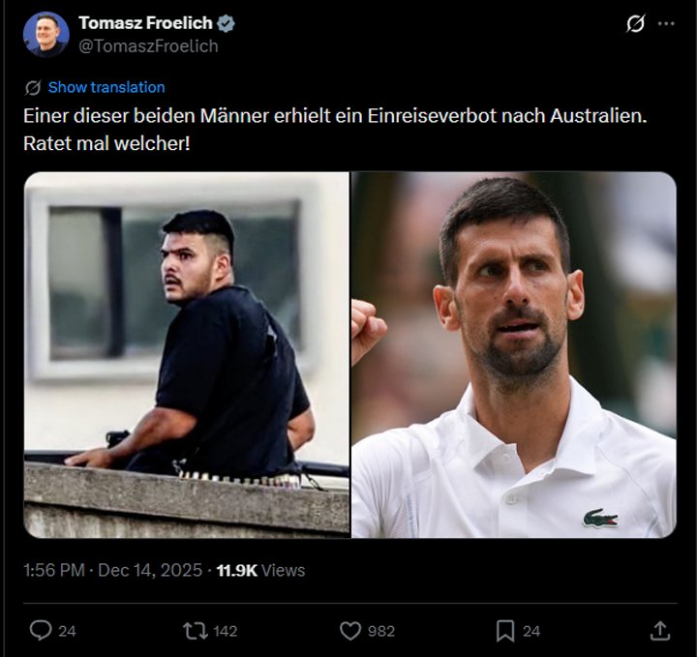The image size is (697, 657).
Task: Click the blue verified badge
Action: [x=226, y=23]
